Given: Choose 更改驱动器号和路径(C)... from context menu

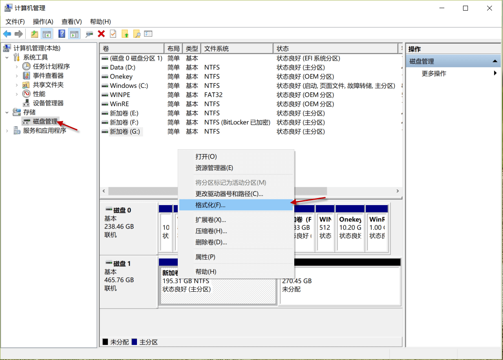Looking at the screenshot, I should click(236, 194).
